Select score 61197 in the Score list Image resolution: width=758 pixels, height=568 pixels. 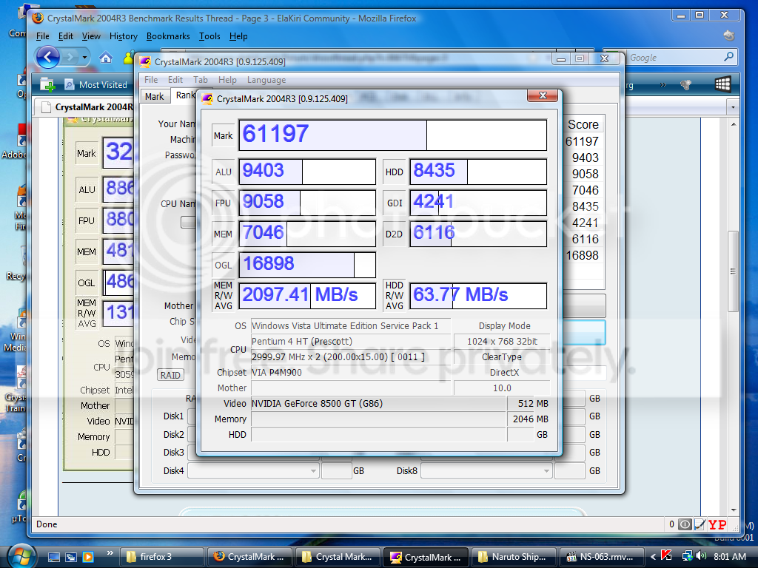(582, 141)
